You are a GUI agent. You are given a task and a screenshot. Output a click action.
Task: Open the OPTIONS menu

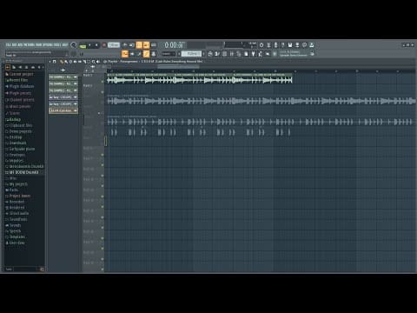click(x=48, y=45)
